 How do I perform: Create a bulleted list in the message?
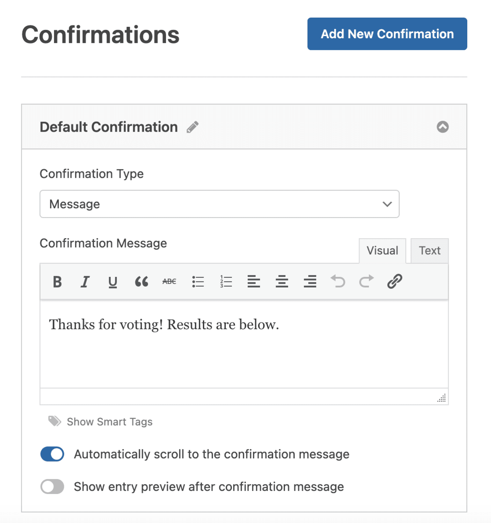point(198,282)
